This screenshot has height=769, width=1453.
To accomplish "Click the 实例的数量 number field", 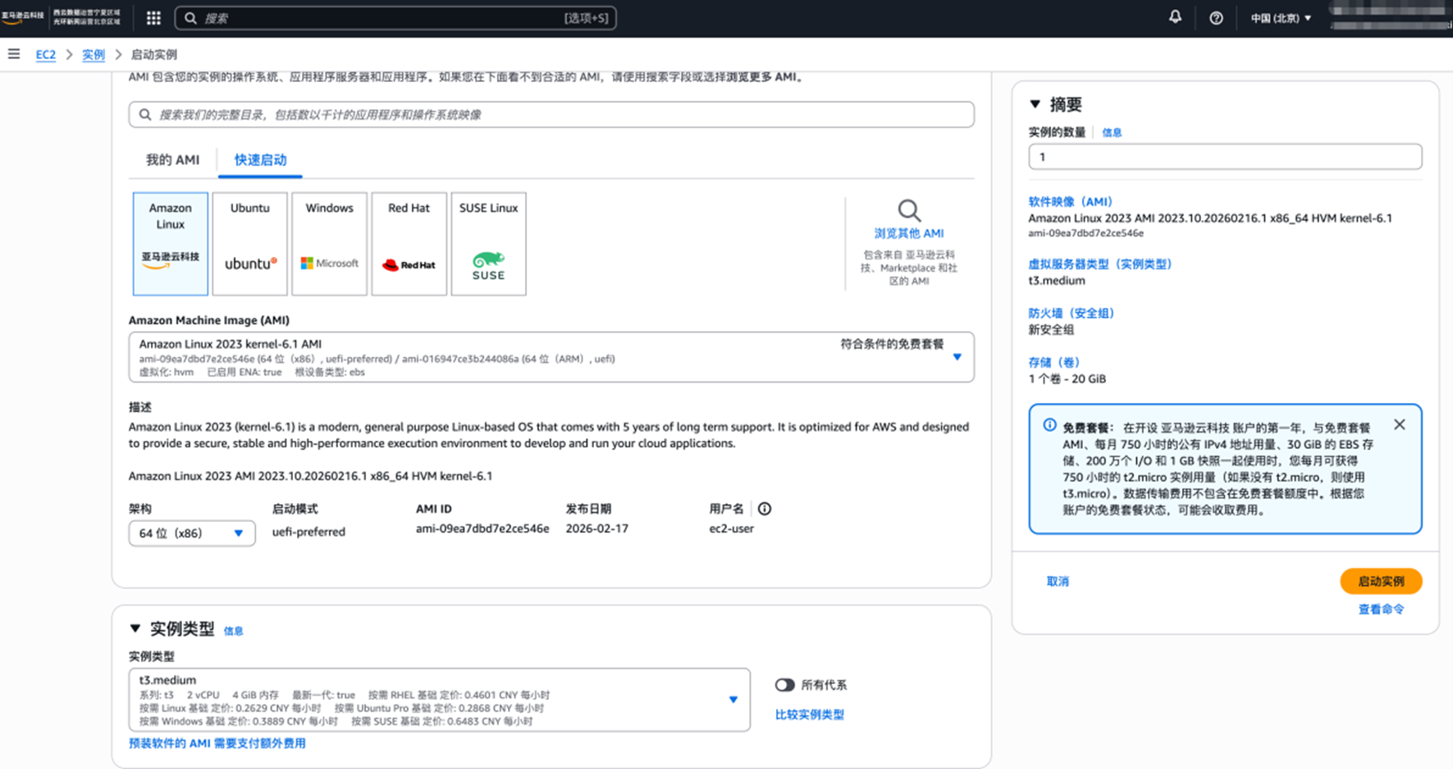I will (x=1225, y=157).
